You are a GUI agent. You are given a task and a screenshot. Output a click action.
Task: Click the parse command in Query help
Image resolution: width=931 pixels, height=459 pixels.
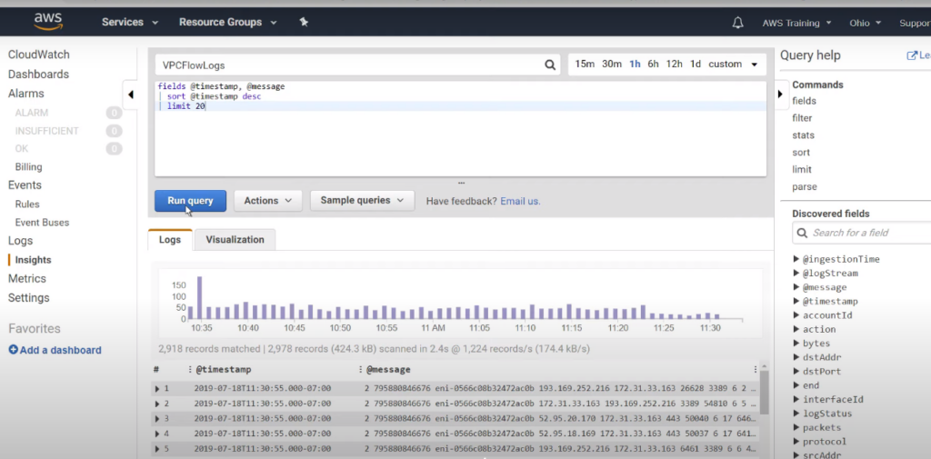pos(805,187)
